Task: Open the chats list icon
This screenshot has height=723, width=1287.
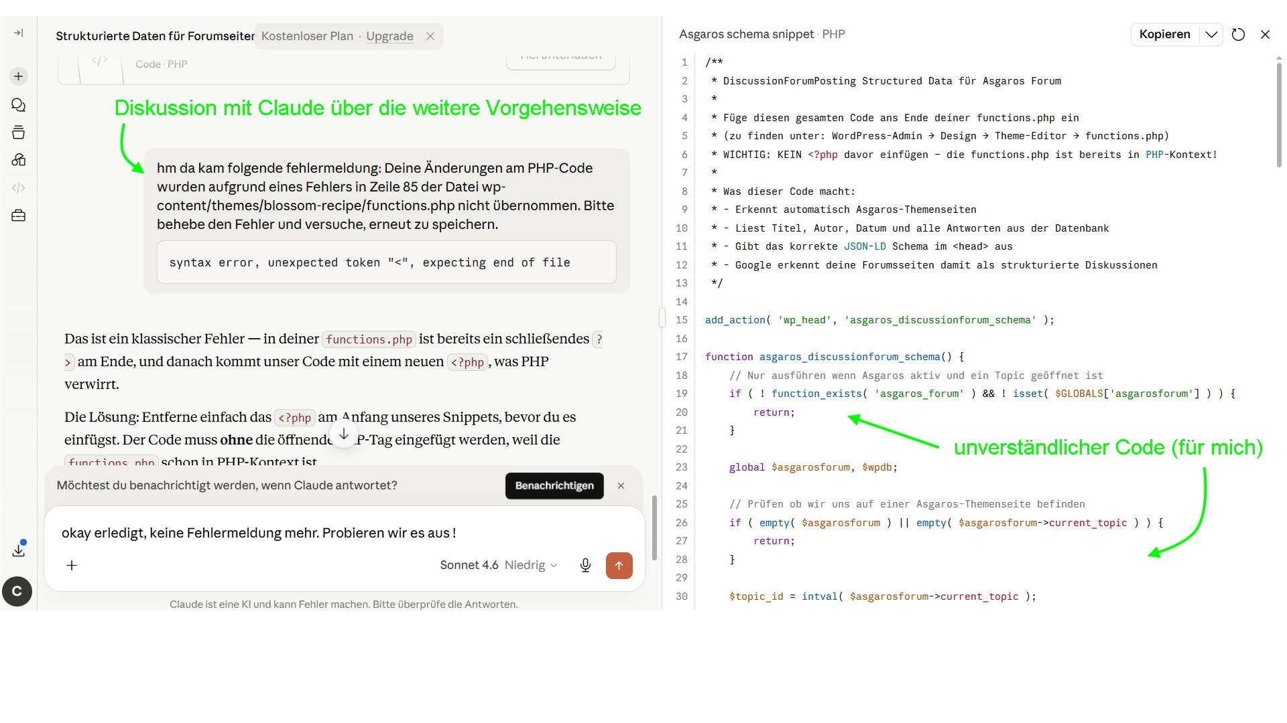Action: 19,105
